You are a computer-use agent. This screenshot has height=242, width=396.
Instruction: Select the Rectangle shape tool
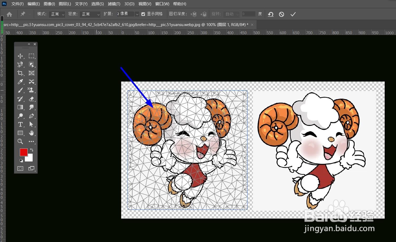pyautogui.click(x=20, y=133)
